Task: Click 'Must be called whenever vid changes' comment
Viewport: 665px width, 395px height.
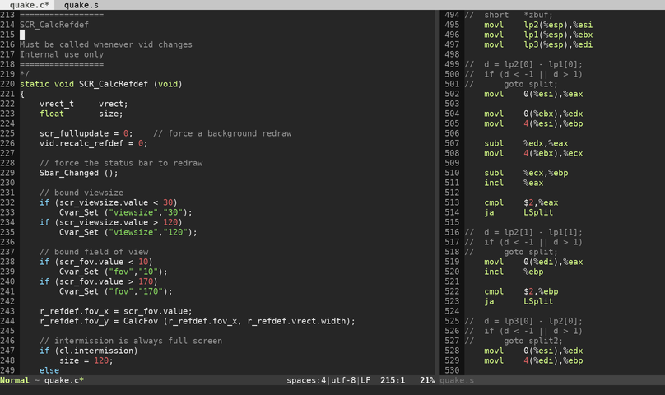Action: click(106, 44)
